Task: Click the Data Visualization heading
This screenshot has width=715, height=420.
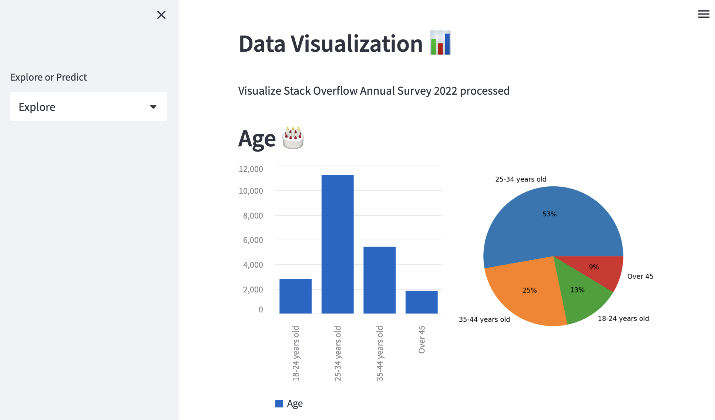Action: point(330,44)
